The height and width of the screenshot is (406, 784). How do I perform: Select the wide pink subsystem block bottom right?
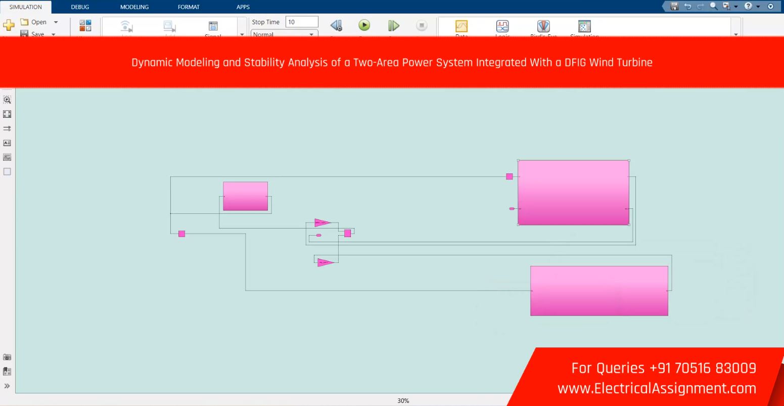tap(599, 291)
